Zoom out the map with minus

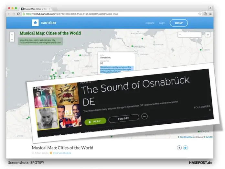click(x=12, y=39)
